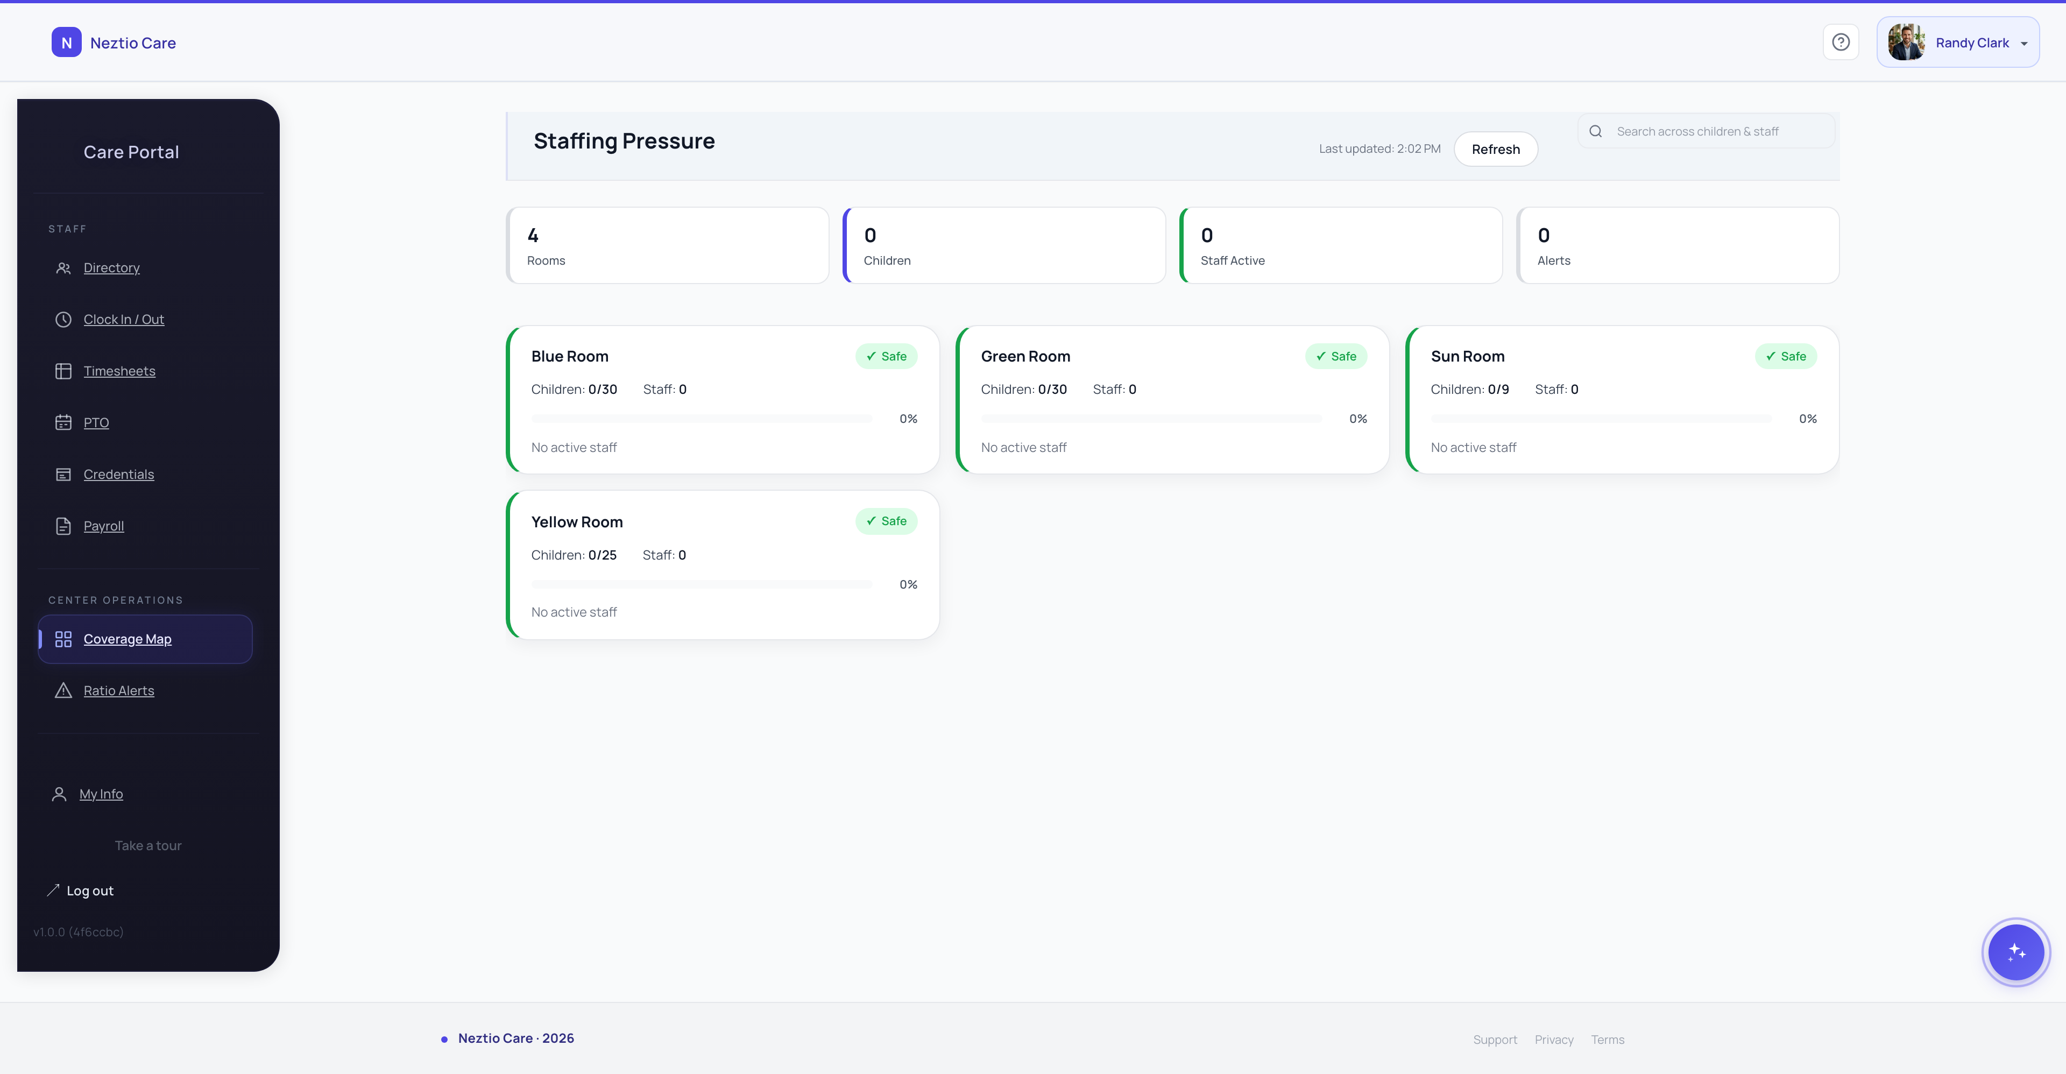Click the Blue Room capacity progress bar
Screen dimensions: 2066x1074
pyautogui.click(x=701, y=419)
